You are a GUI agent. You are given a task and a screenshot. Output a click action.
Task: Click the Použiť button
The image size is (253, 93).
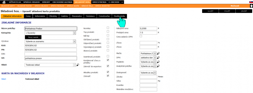(x=227, y=11)
